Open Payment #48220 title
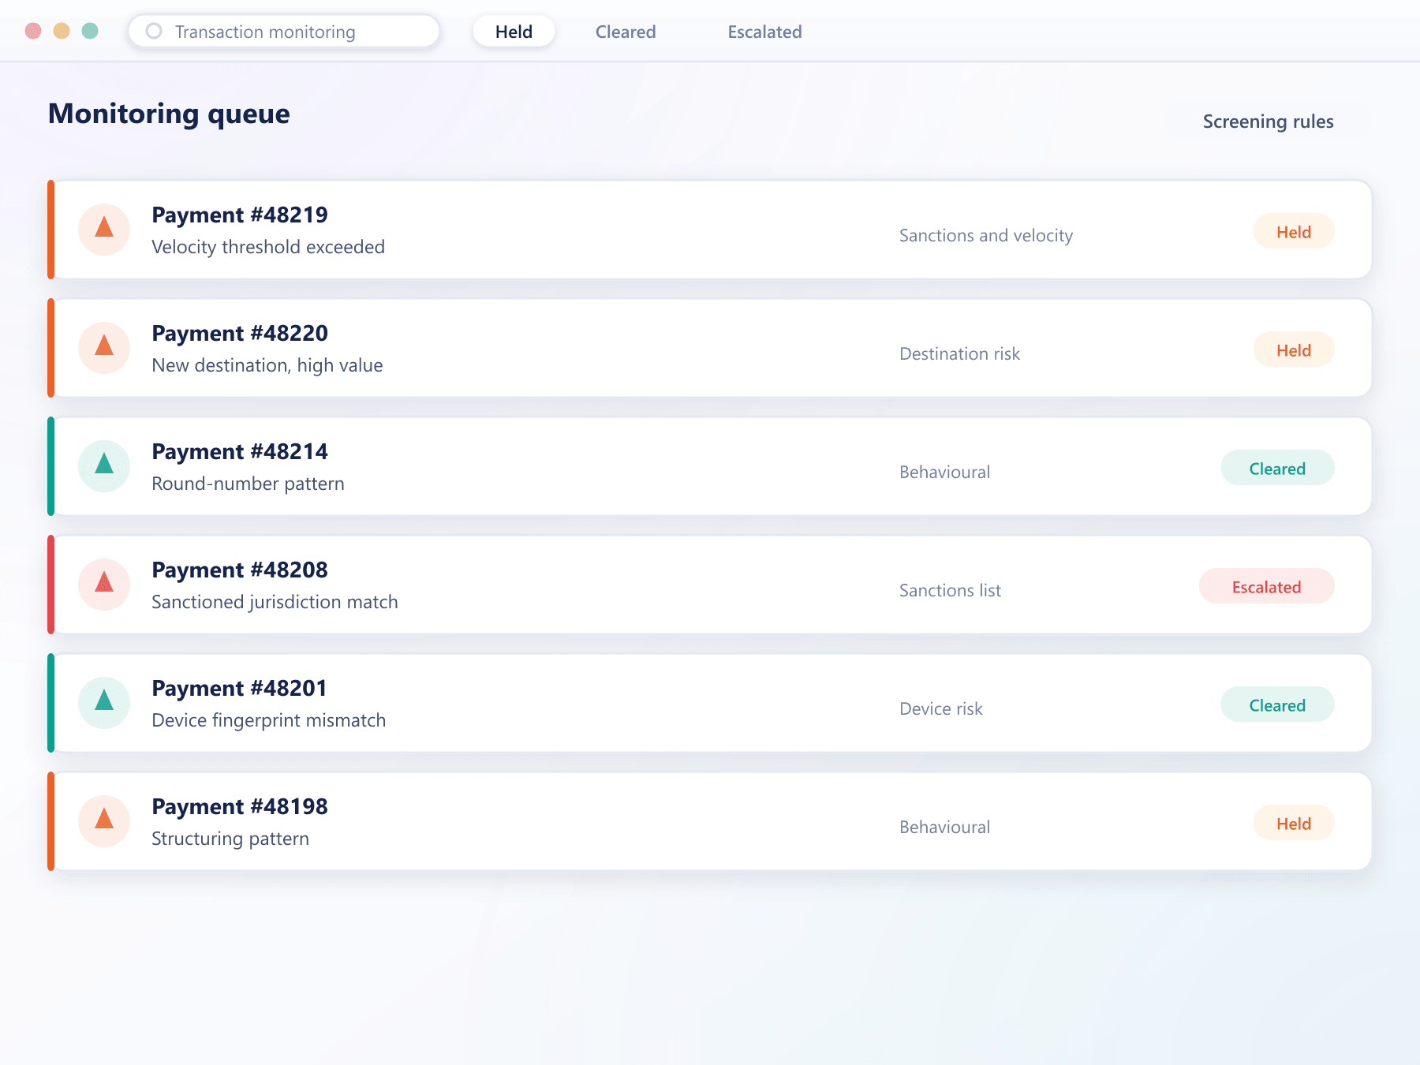 pos(240,333)
